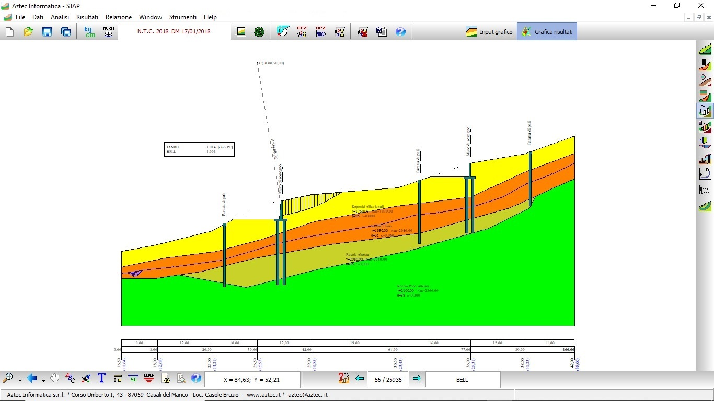Screen dimensions: 714x401
Task: Open file using the yellow folder icon
Action: (x=28, y=32)
